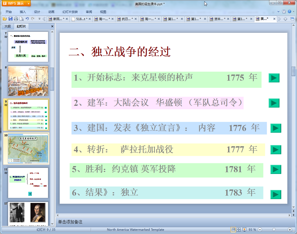The height and width of the screenshot is (234, 297).
Task: Close the 新民... document tab
Action: 67,19
